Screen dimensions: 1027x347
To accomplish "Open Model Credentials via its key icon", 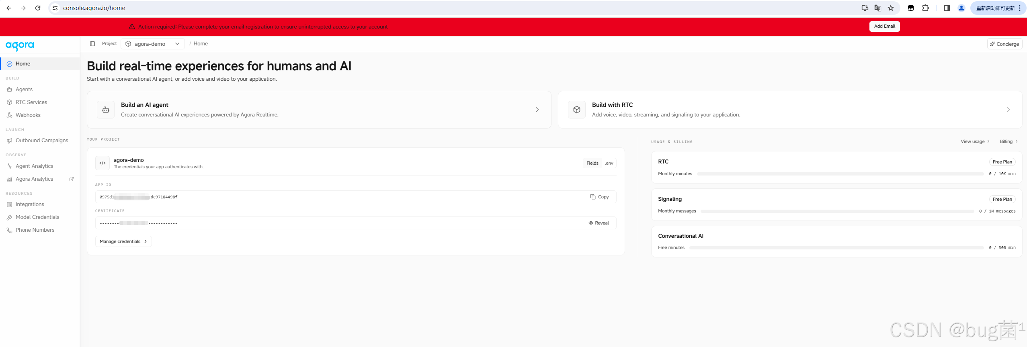I will tap(9, 217).
